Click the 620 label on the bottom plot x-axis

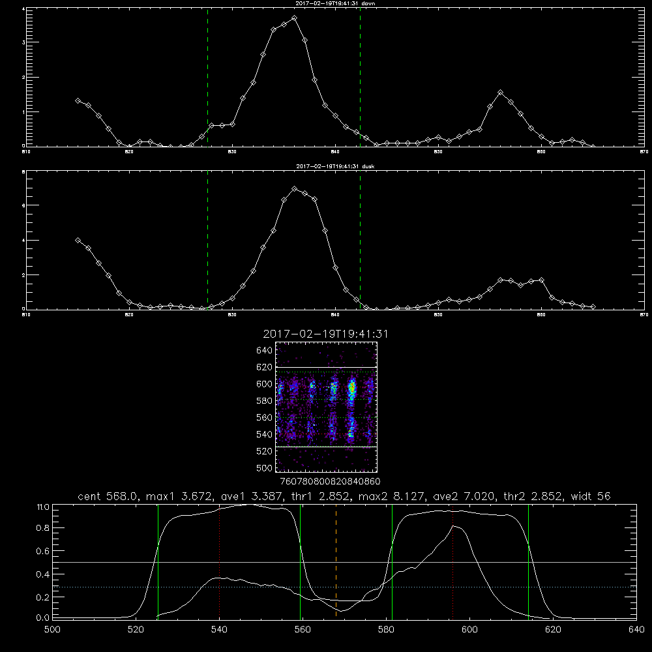click(554, 629)
